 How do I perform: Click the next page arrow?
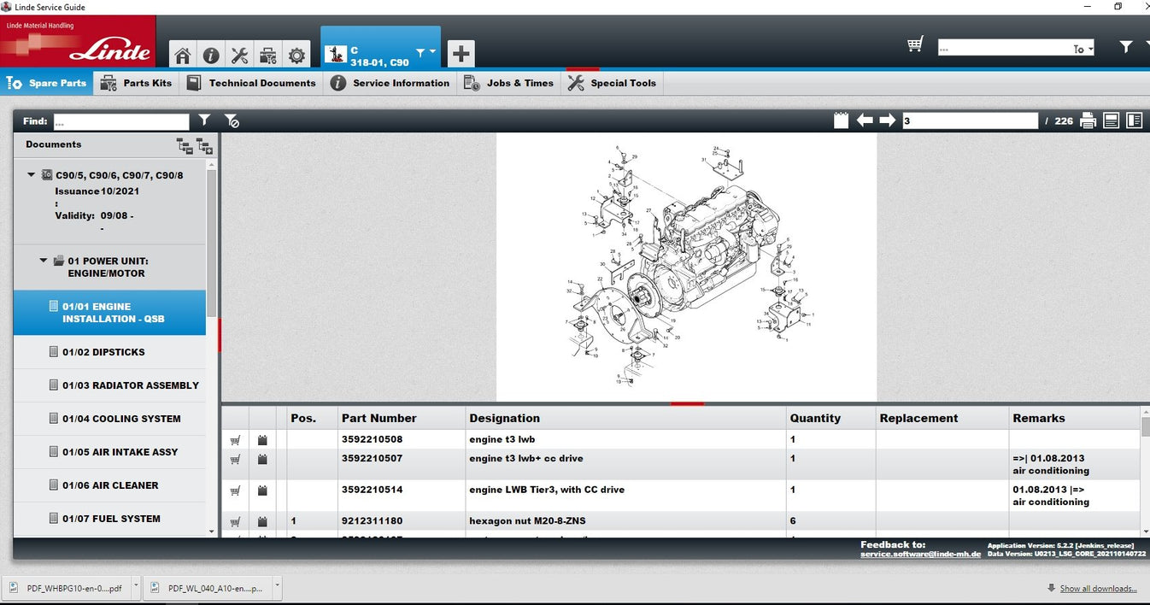pyautogui.click(x=889, y=120)
